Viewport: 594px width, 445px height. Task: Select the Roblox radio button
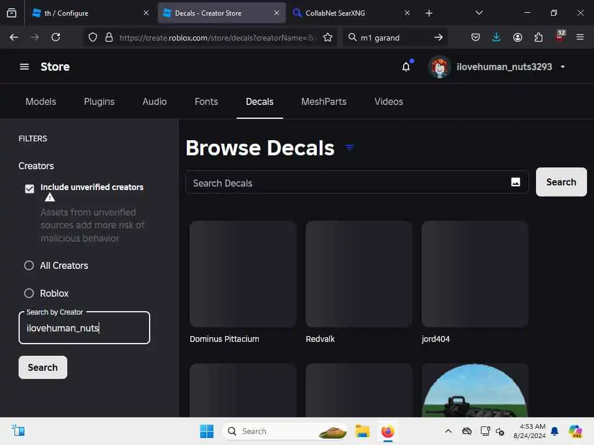[29, 293]
